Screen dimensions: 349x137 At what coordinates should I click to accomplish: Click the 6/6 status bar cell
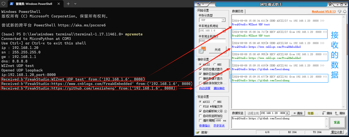[267, 132]
